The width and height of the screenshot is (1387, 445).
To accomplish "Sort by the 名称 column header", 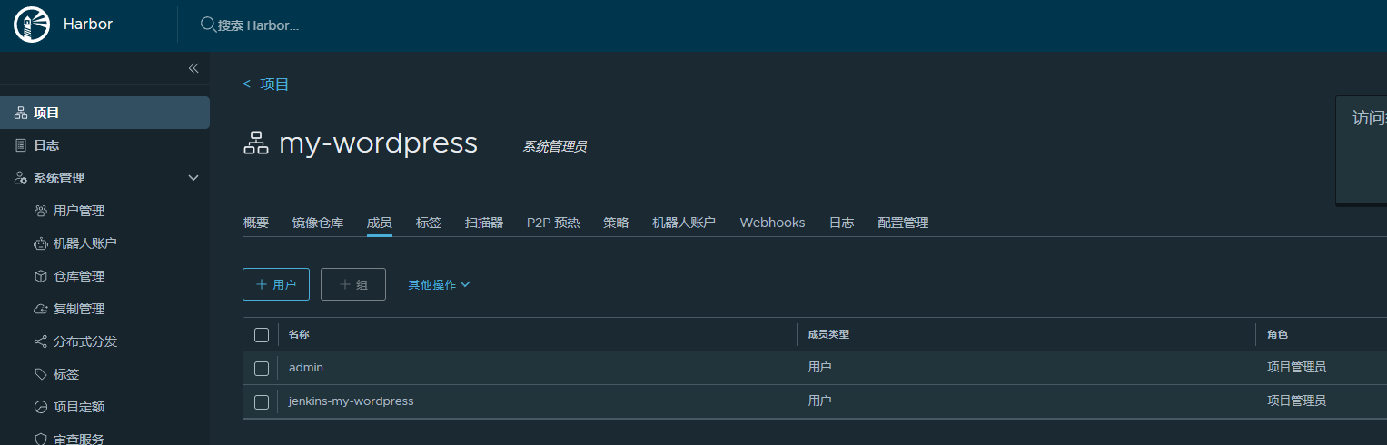I will (x=299, y=334).
